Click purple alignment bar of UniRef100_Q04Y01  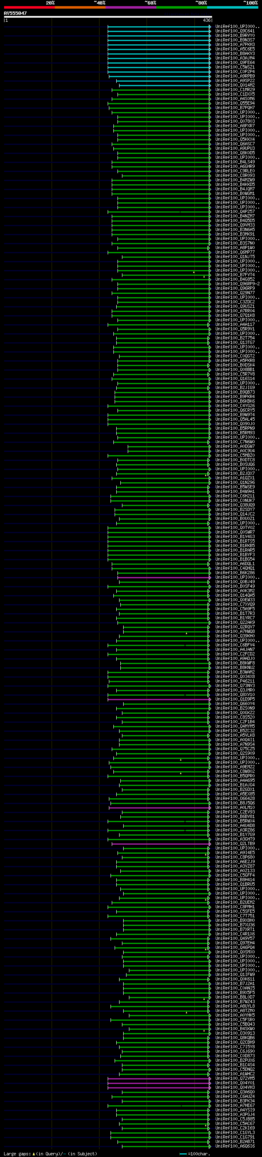click(x=159, y=1083)
